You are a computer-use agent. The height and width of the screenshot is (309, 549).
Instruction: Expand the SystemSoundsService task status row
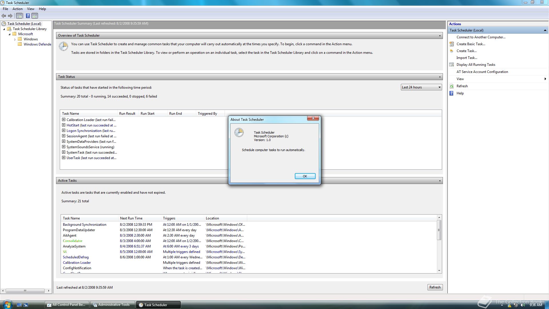pos(63,147)
